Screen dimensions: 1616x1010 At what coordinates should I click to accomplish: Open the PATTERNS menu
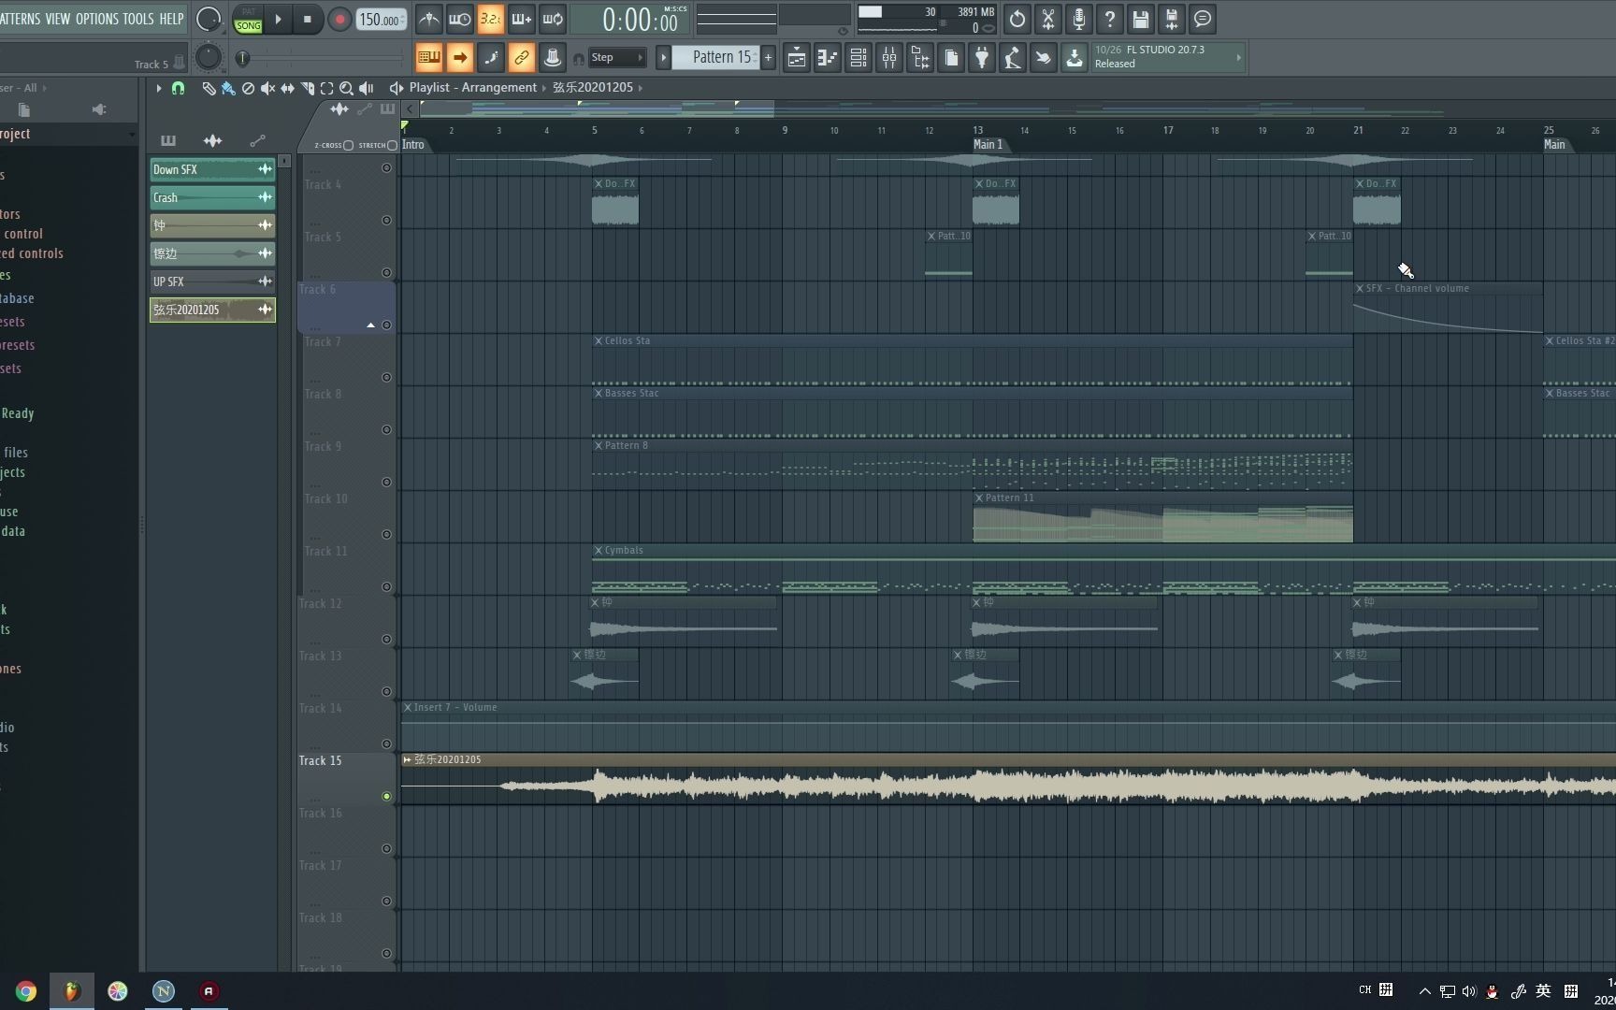coord(21,19)
